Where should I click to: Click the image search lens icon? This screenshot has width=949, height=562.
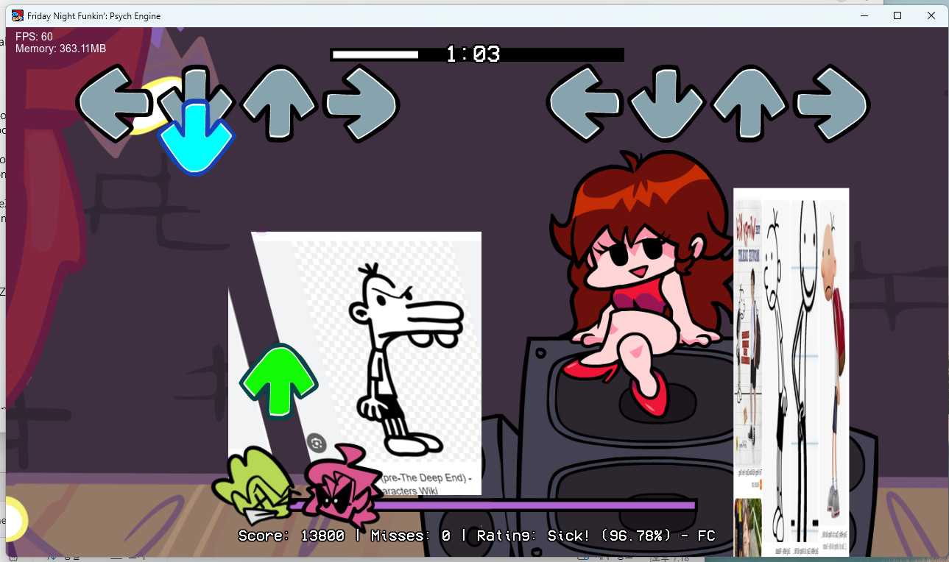(x=317, y=443)
